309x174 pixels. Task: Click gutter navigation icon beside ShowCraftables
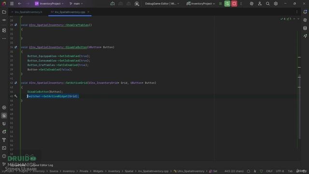coord(16,25)
